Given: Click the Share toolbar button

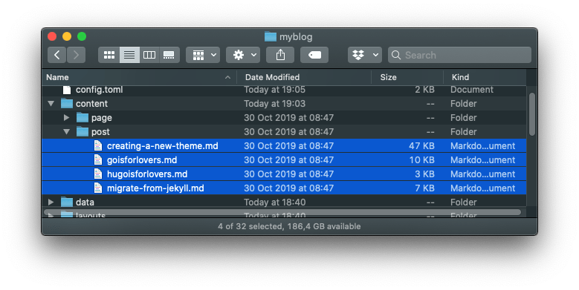Looking at the screenshot, I should pyautogui.click(x=280, y=55).
